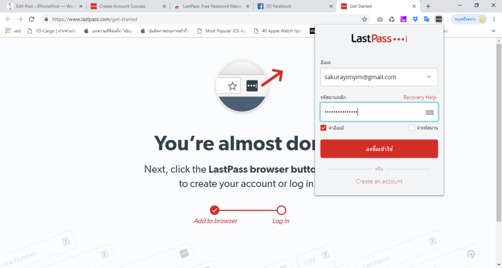This screenshot has height=268, width=502.
Task: Go forward to the next page
Action: 20,19
